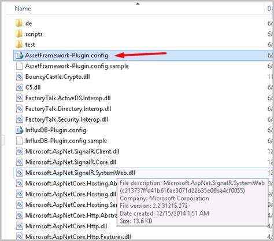Screen dimensions: 274x241
Task: Click the Microsoft.AspNetCore.Hosting.dll icon
Action: pos(19,194)
